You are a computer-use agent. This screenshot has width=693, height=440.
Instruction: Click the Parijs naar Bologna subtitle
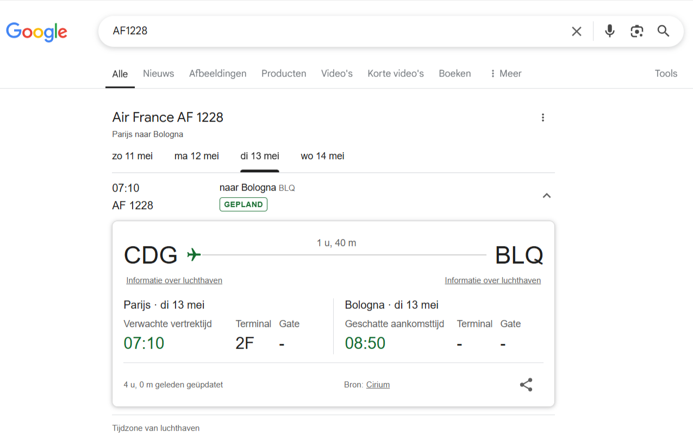click(x=148, y=134)
